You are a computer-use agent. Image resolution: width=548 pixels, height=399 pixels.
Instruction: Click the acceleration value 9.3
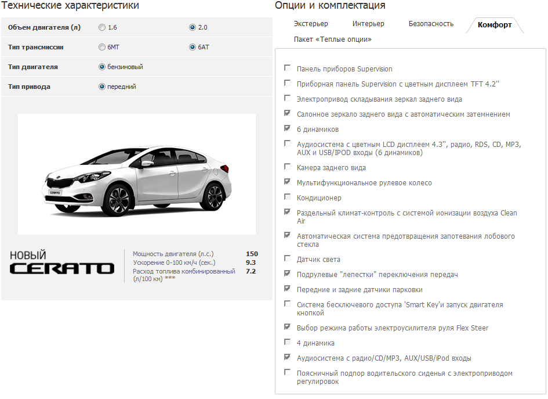point(251,263)
